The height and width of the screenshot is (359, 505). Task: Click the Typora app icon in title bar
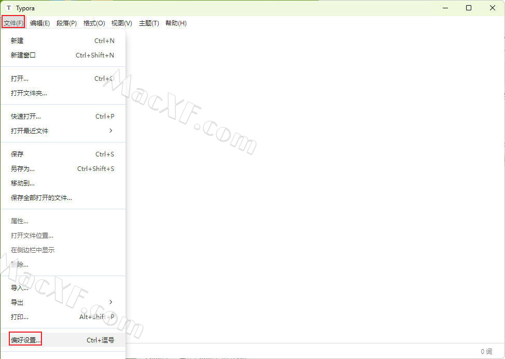tap(9, 8)
